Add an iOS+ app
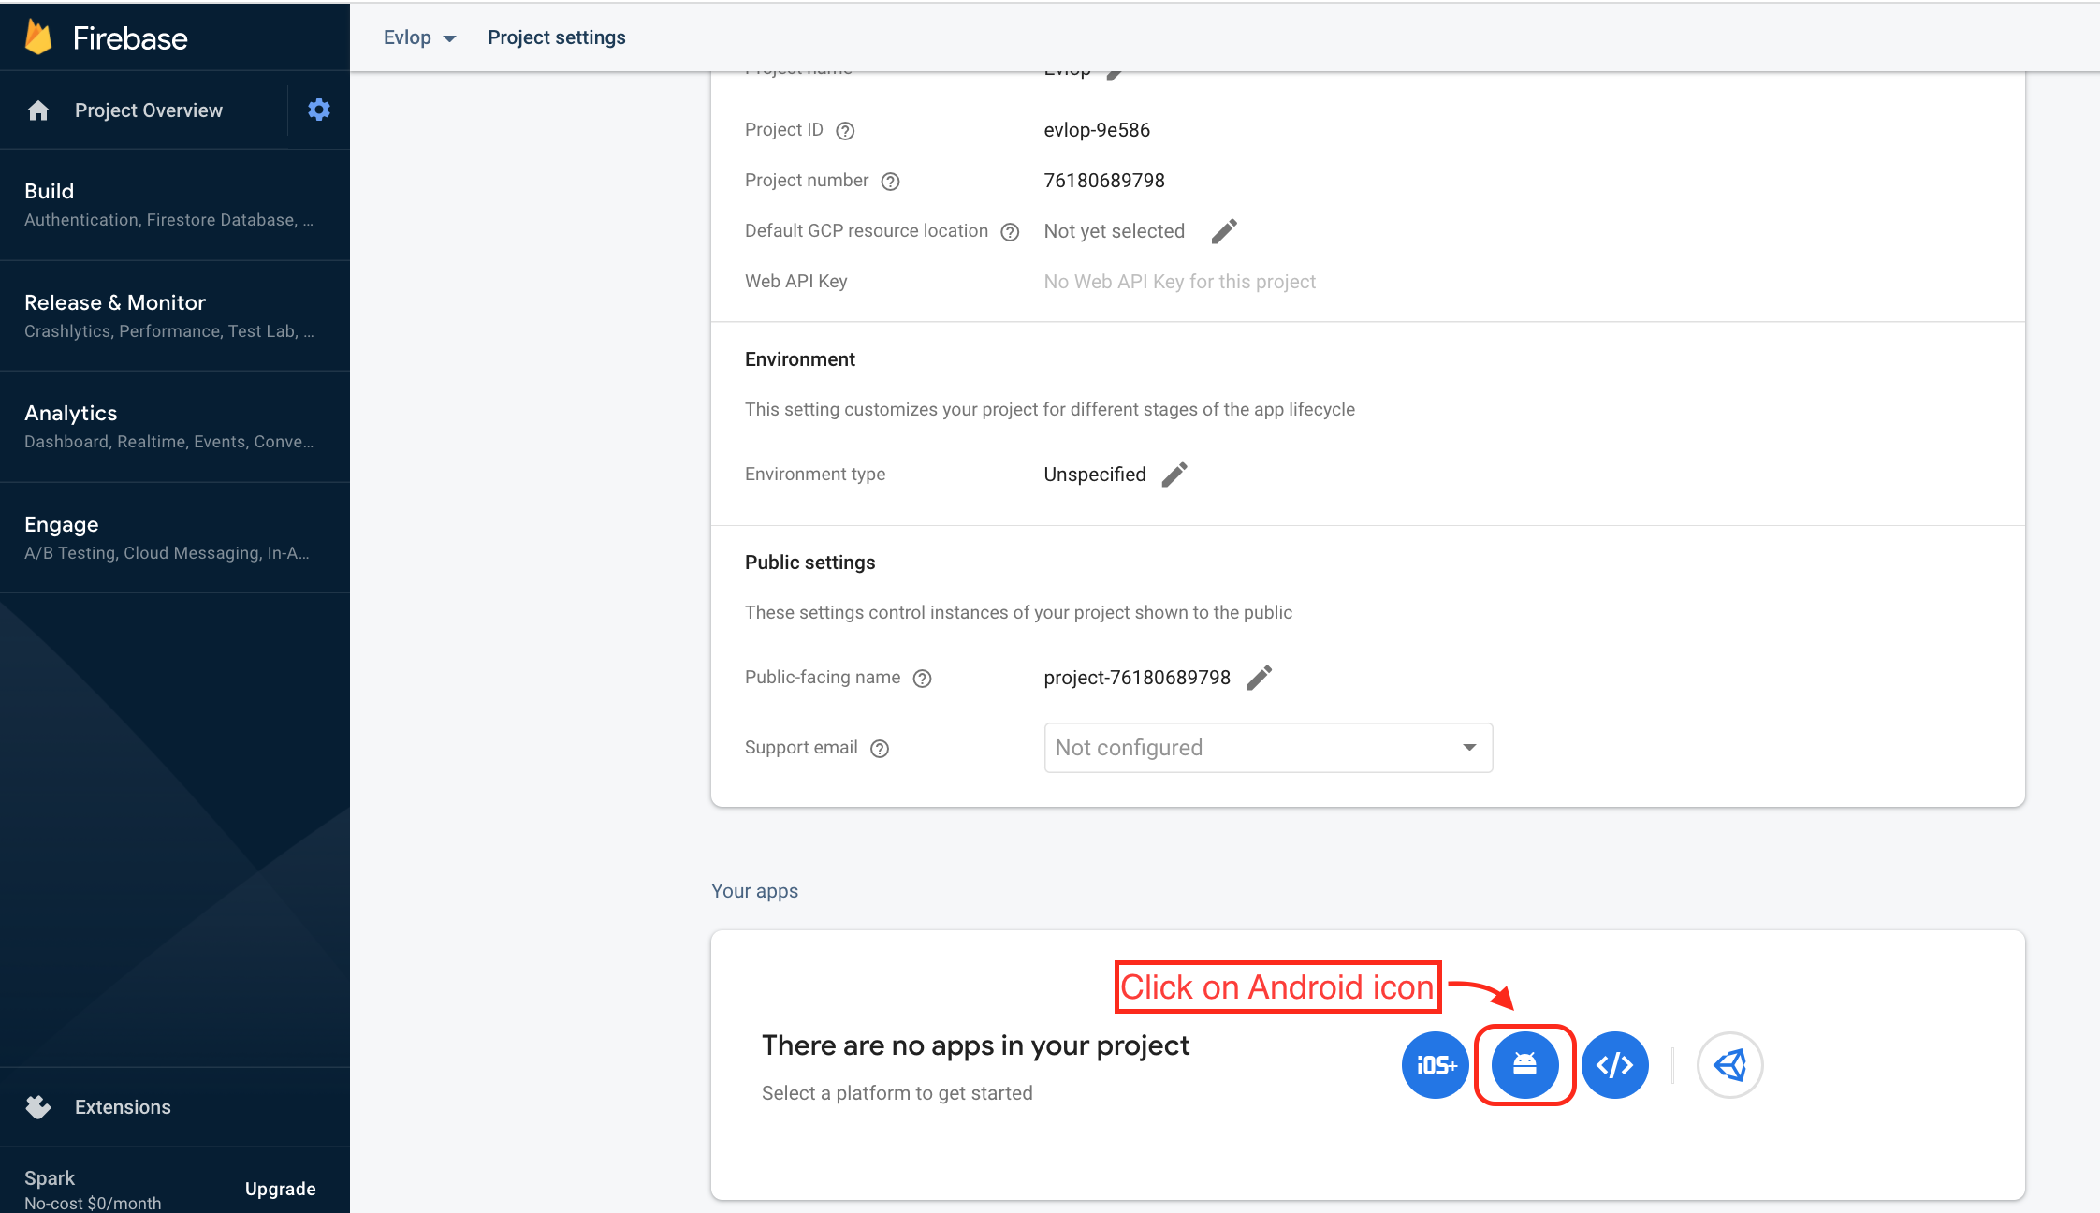The image size is (2100, 1213). click(1436, 1065)
